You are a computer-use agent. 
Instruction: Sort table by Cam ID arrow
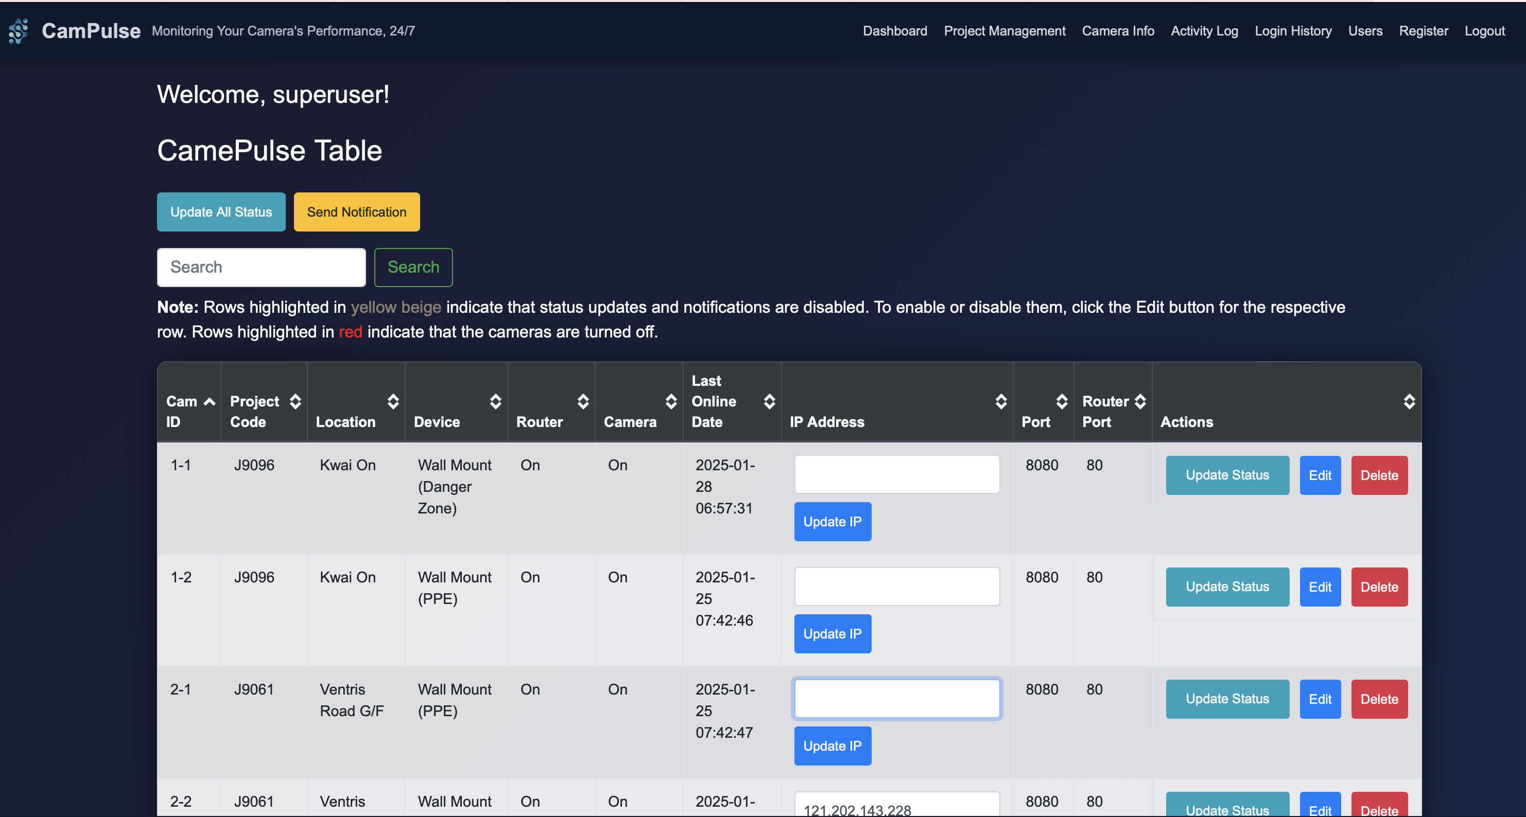(x=209, y=402)
